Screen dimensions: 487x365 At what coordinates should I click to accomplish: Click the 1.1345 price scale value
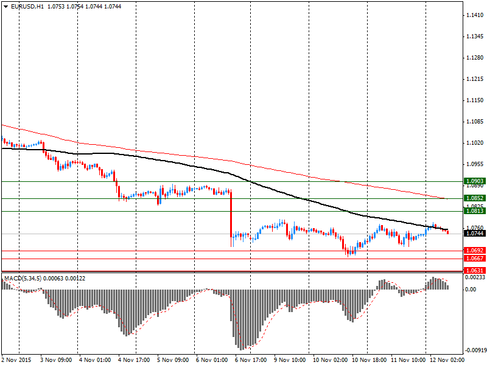pyautogui.click(x=475, y=36)
